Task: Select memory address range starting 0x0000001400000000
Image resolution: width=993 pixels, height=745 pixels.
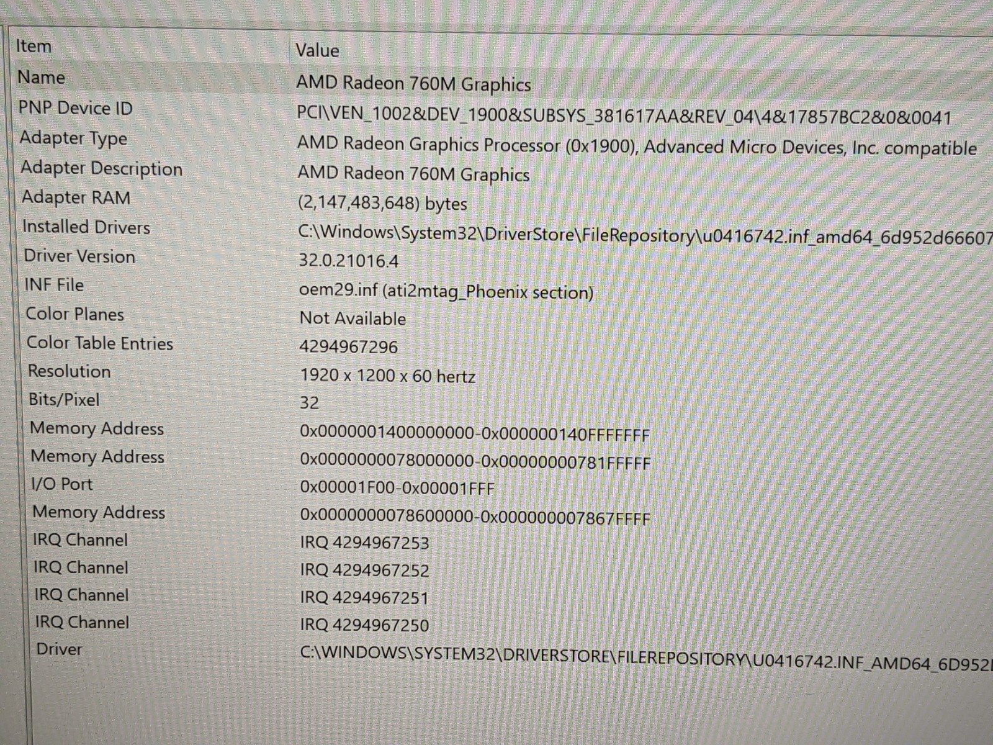Action: (x=475, y=433)
